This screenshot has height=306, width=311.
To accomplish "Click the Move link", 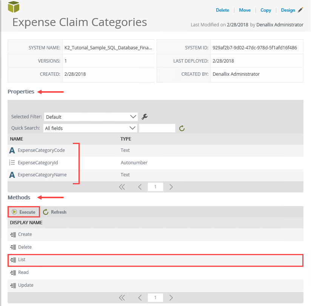I will click(x=245, y=10).
